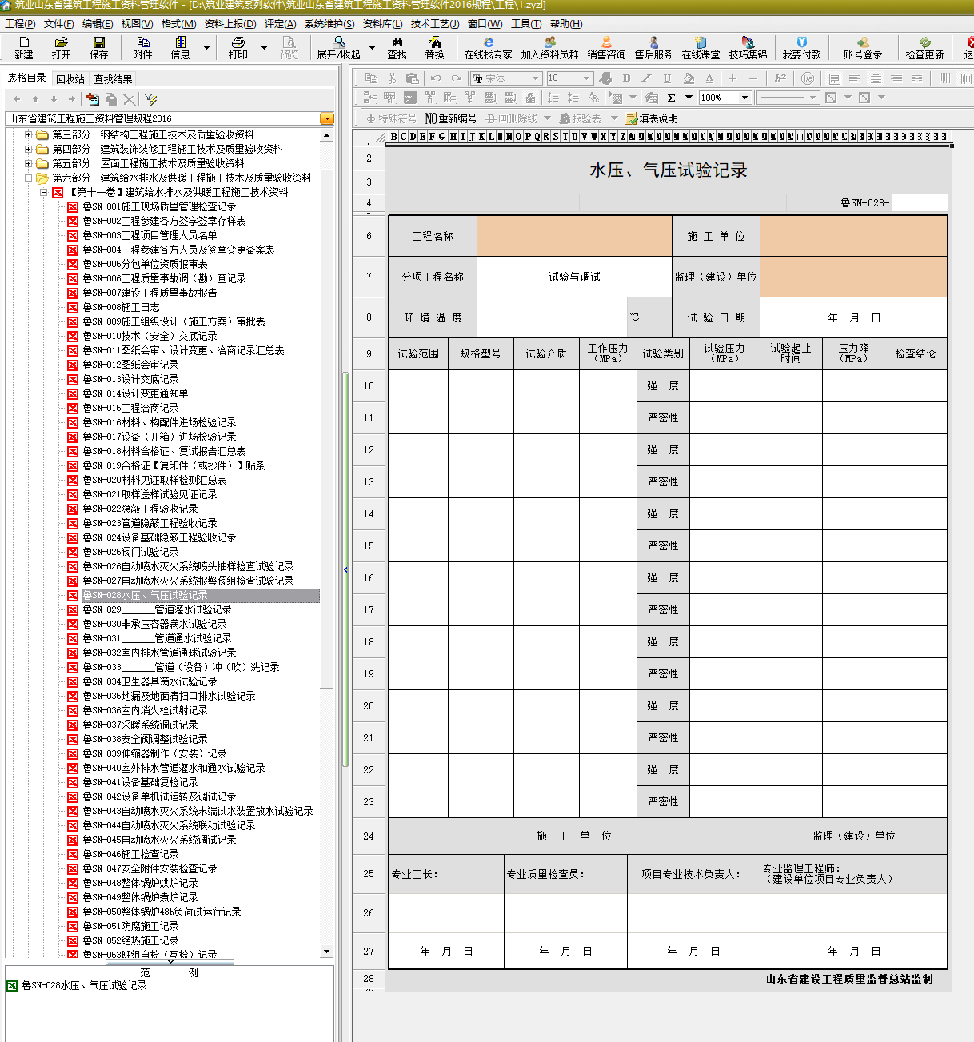This screenshot has height=1042, width=974.
Task: Expand the 第五部分 屋面工程 tree node
Action: pos(29,163)
